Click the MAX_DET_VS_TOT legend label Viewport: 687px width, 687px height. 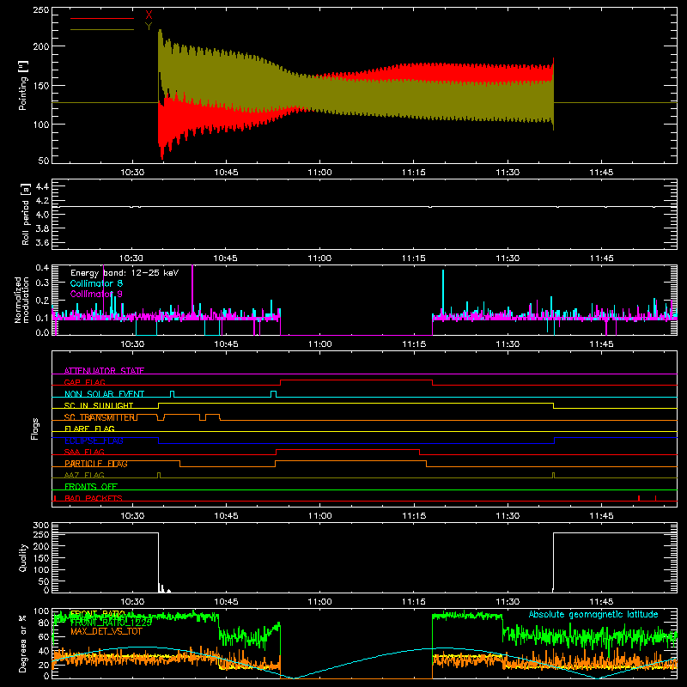click(x=106, y=631)
